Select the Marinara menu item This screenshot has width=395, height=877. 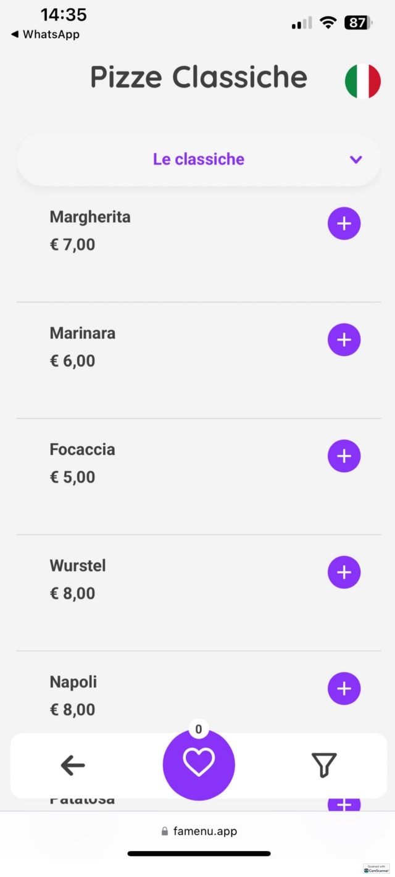tap(83, 333)
